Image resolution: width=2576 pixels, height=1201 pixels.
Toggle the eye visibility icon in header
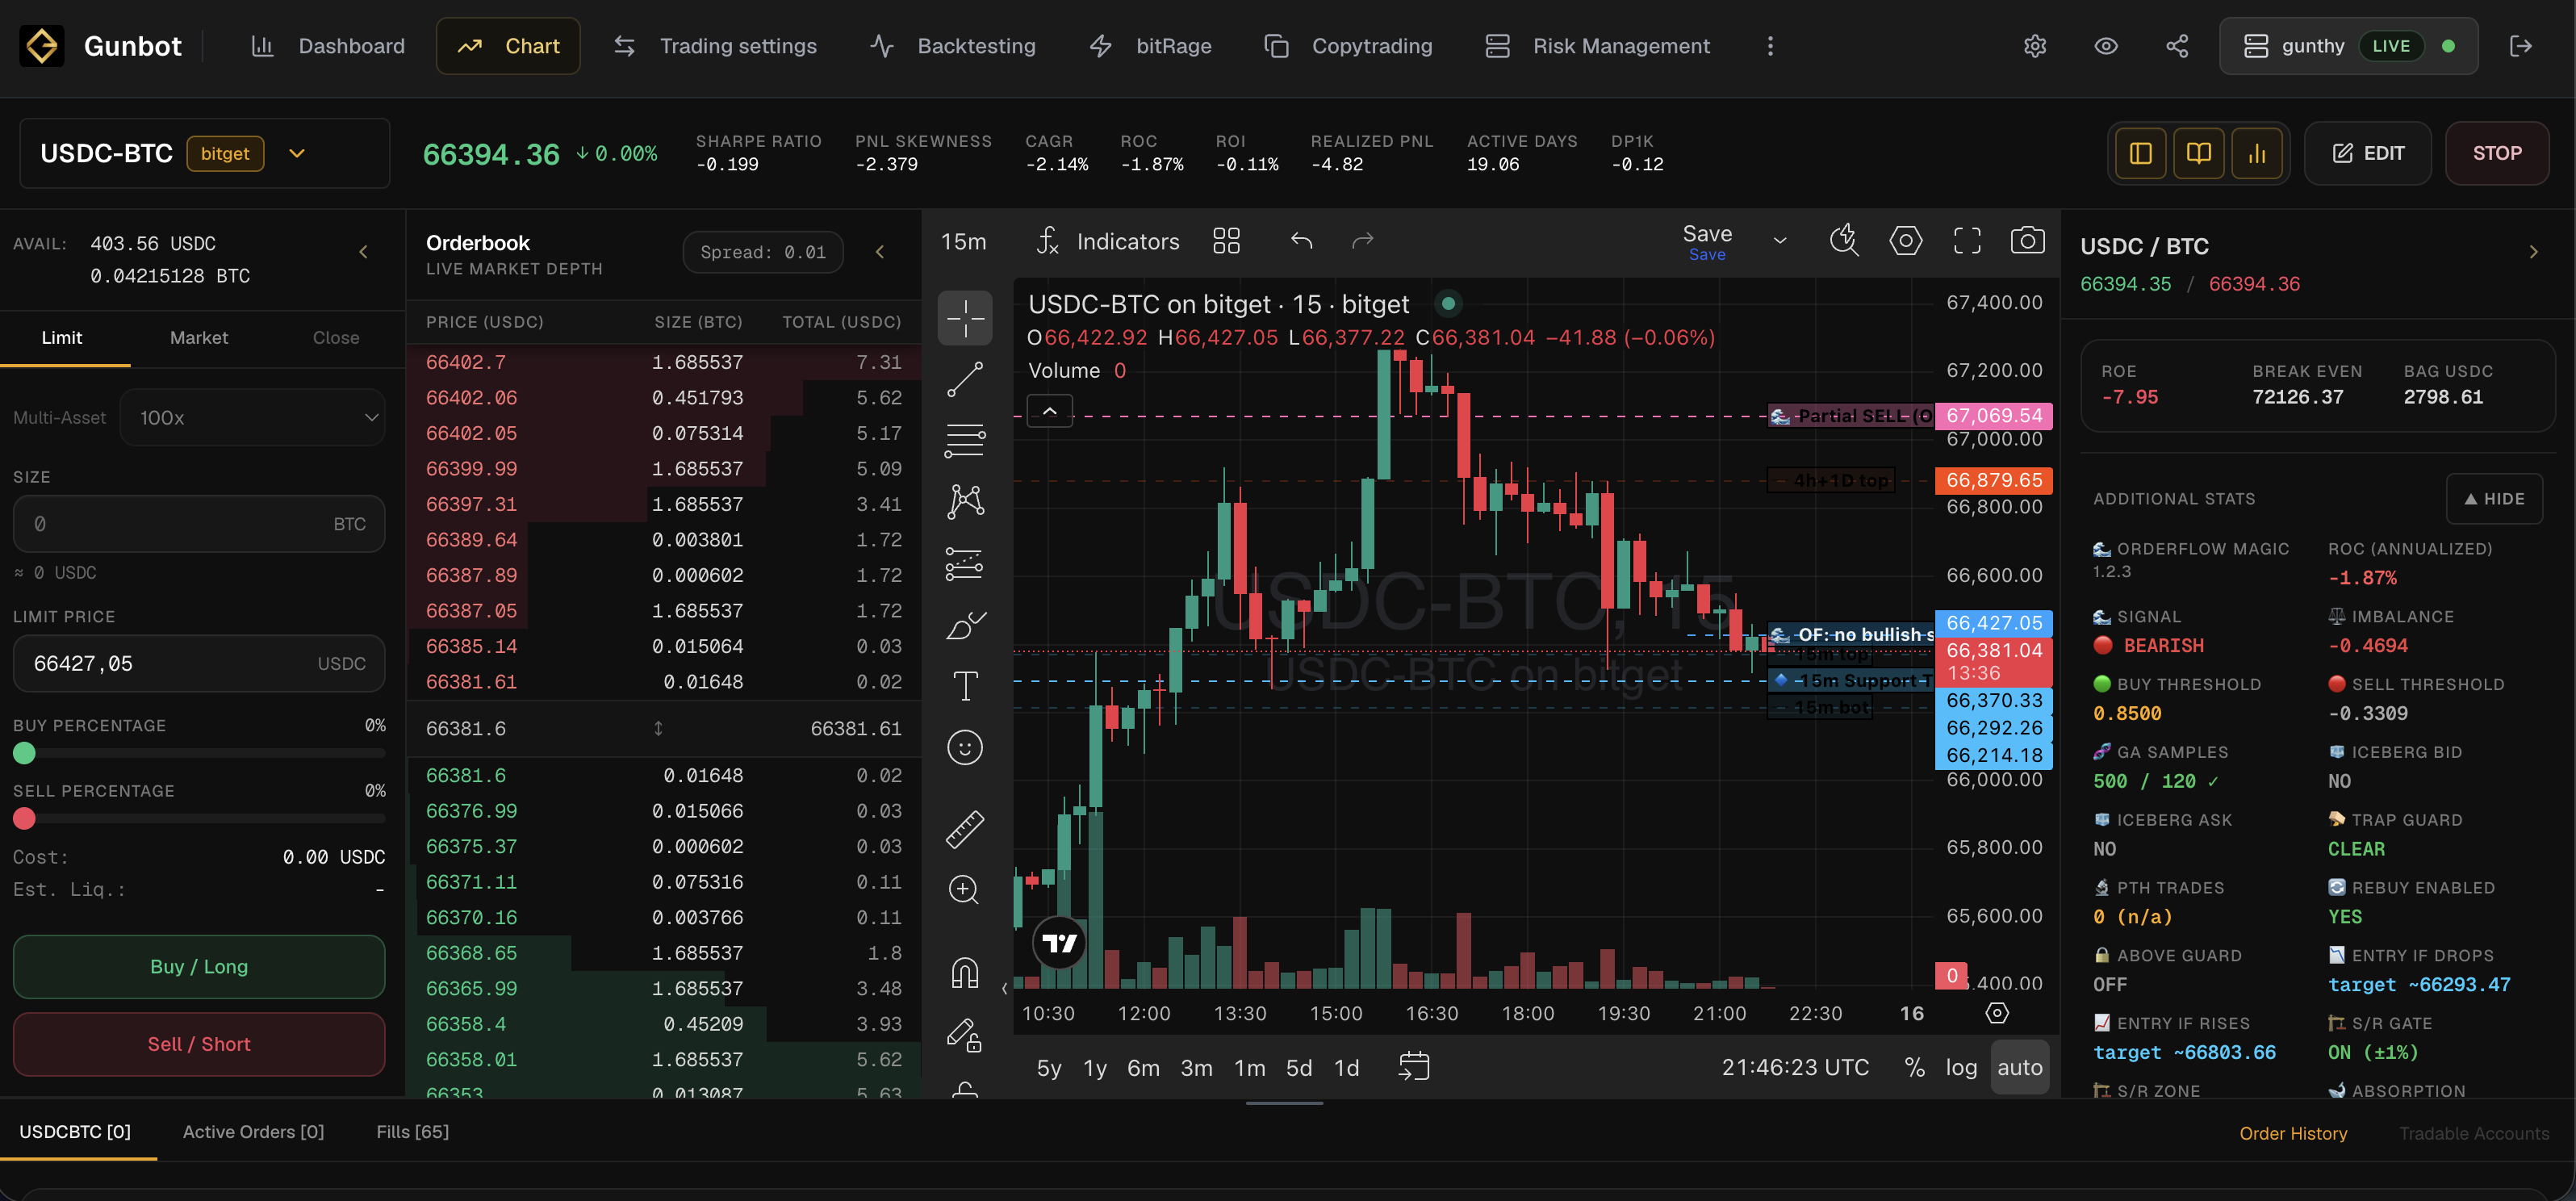[x=2106, y=46]
